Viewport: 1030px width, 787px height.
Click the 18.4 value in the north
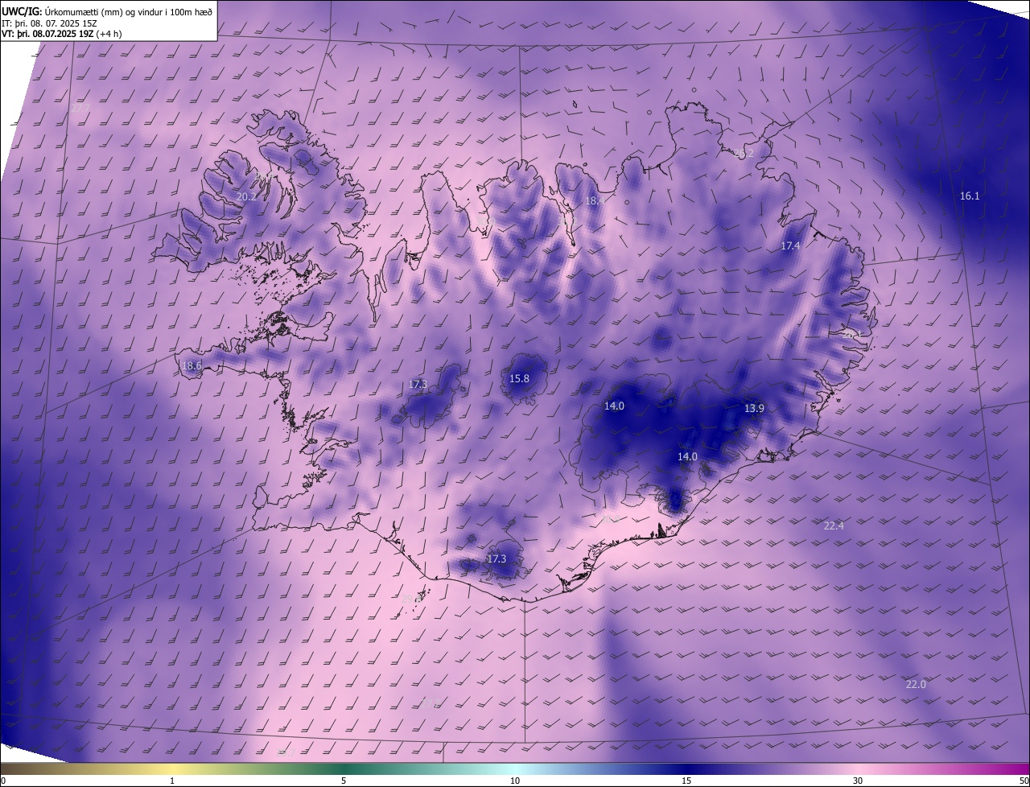point(595,201)
